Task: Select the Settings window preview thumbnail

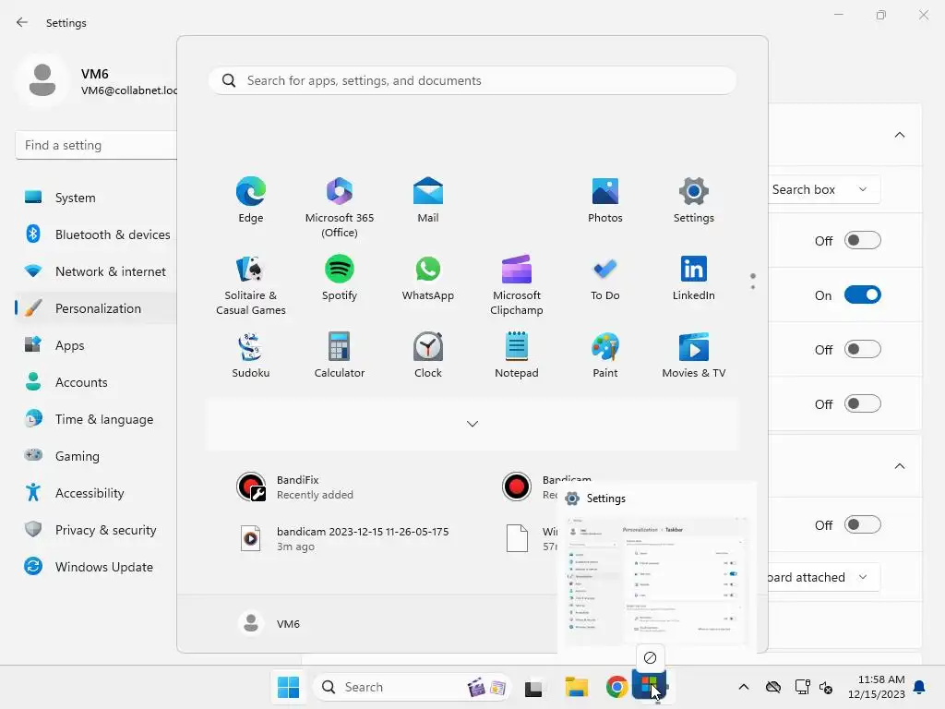Action: point(657,580)
